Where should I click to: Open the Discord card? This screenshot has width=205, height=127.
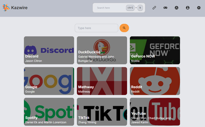coord(49,50)
